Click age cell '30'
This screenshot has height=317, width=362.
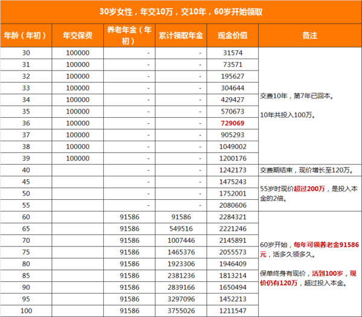(26, 53)
